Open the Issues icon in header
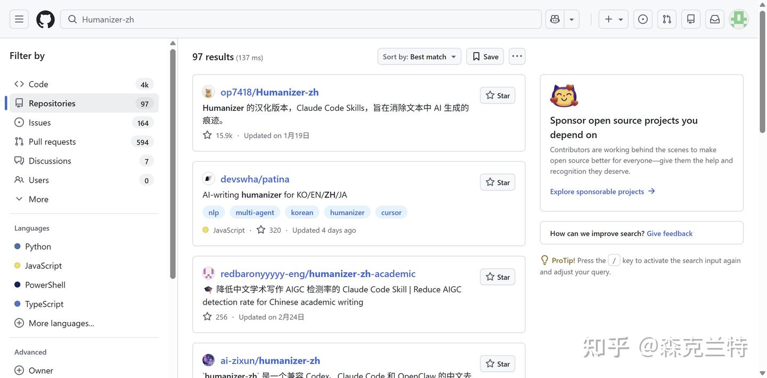 pyautogui.click(x=643, y=19)
